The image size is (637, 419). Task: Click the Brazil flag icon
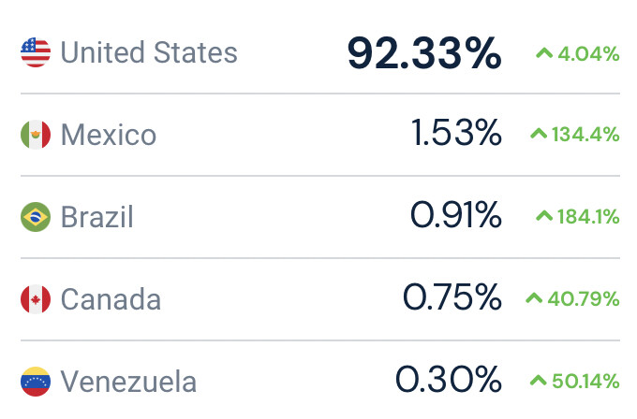coord(36,217)
